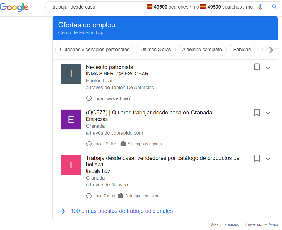This screenshot has width=282, height=230.
Task: Select the Sanidad filter chip
Action: [242, 50]
